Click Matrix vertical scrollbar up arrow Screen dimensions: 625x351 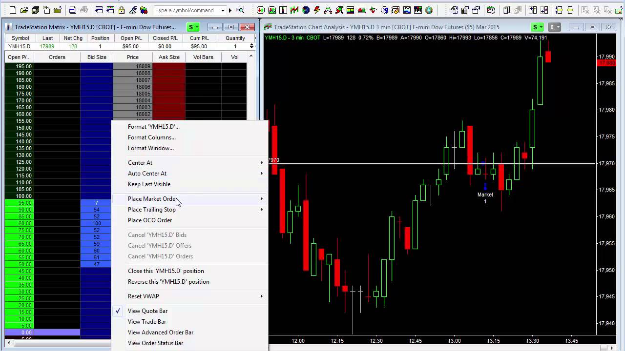(x=251, y=57)
